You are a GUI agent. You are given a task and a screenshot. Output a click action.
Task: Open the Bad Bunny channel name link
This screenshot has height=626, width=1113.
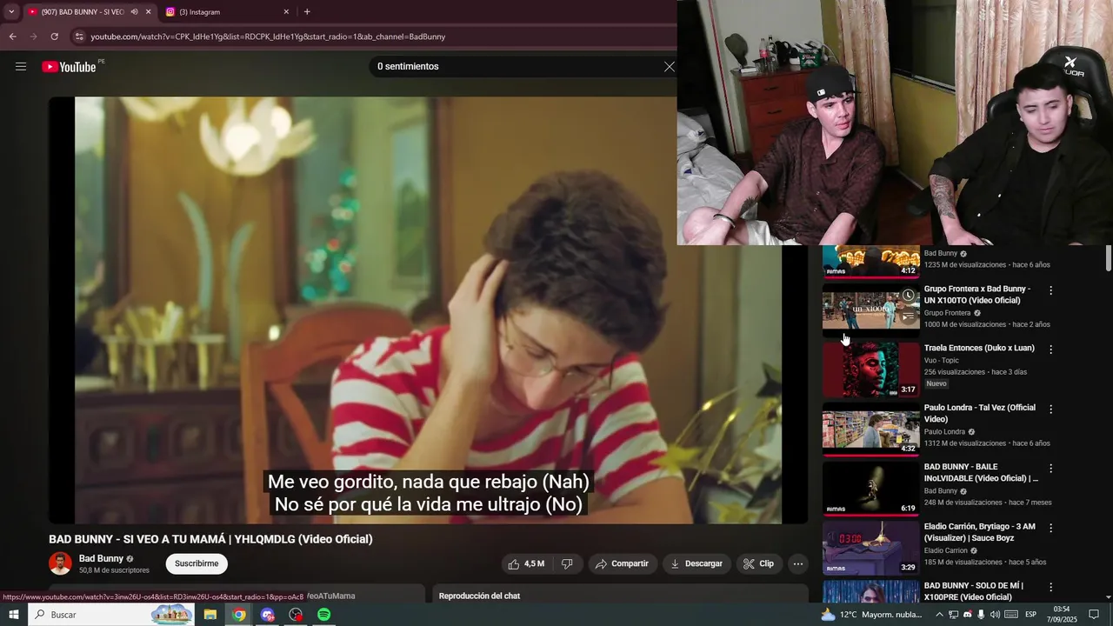coord(101,558)
